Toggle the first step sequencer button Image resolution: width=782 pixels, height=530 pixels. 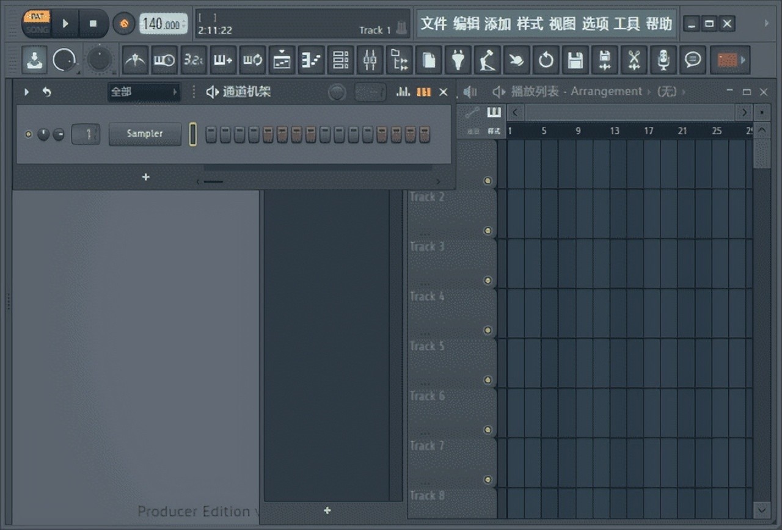tap(211, 134)
